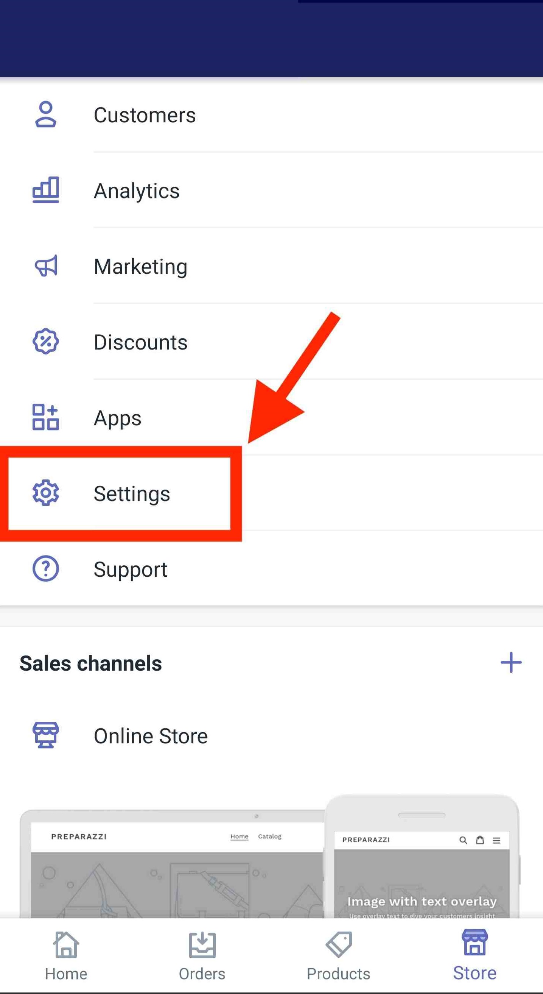The width and height of the screenshot is (543, 994).
Task: Go to Online Store channel
Action: (272, 735)
